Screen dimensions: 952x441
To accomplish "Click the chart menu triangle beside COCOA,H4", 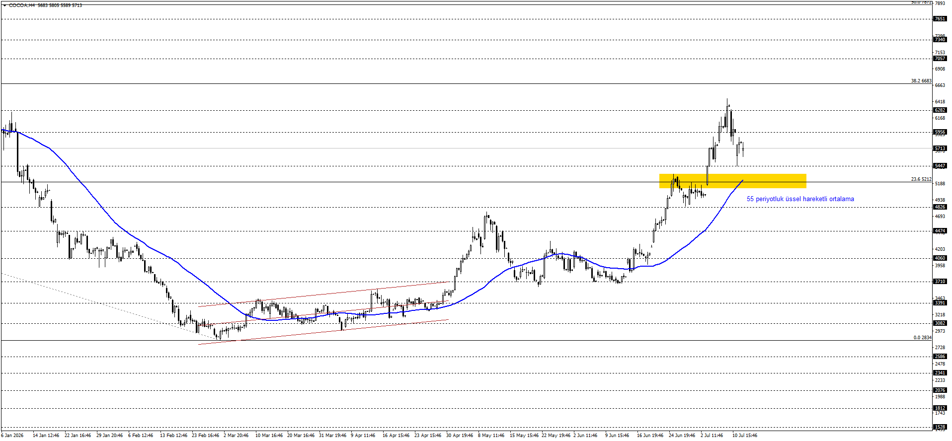I will [4, 5].
